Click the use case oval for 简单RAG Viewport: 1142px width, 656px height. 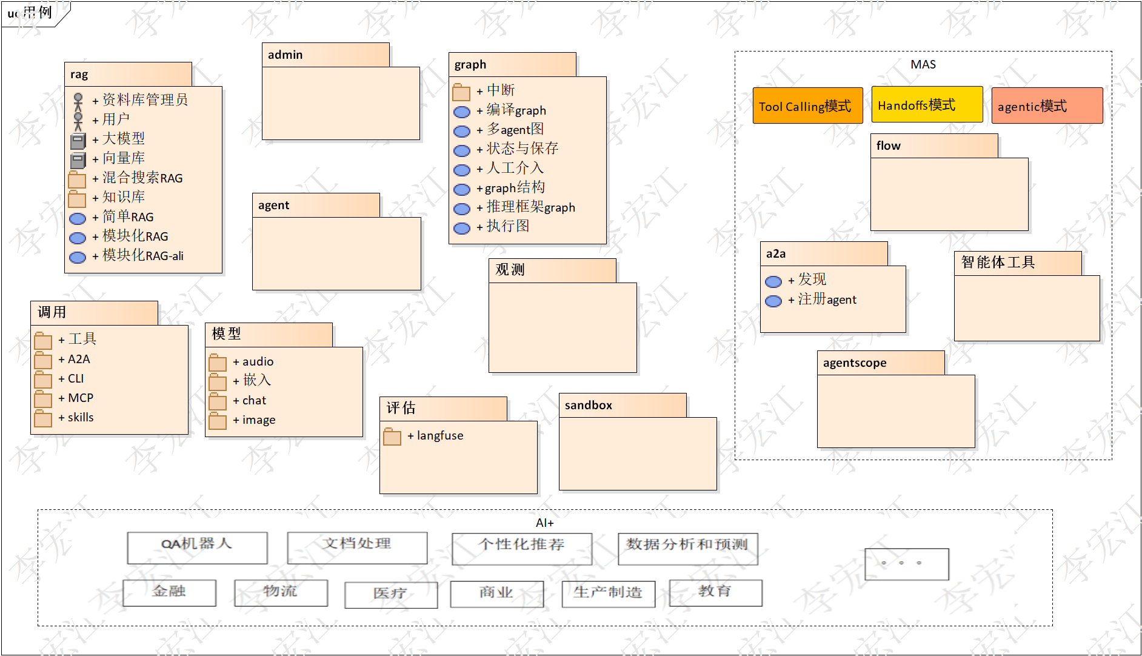click(x=78, y=218)
